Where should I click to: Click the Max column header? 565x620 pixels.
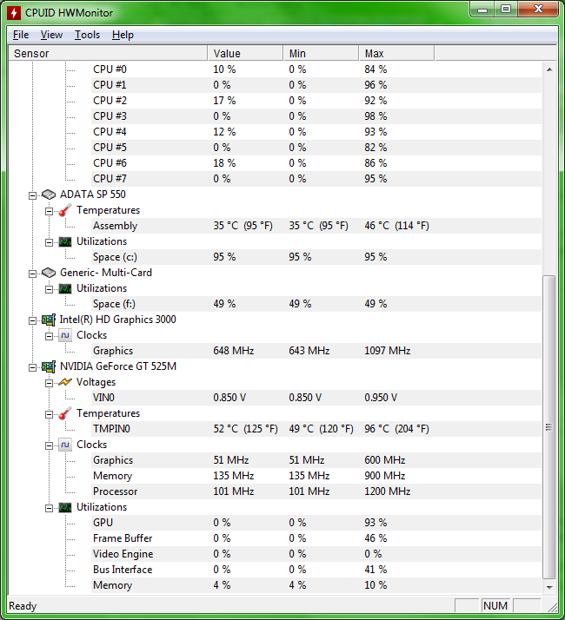(395, 53)
